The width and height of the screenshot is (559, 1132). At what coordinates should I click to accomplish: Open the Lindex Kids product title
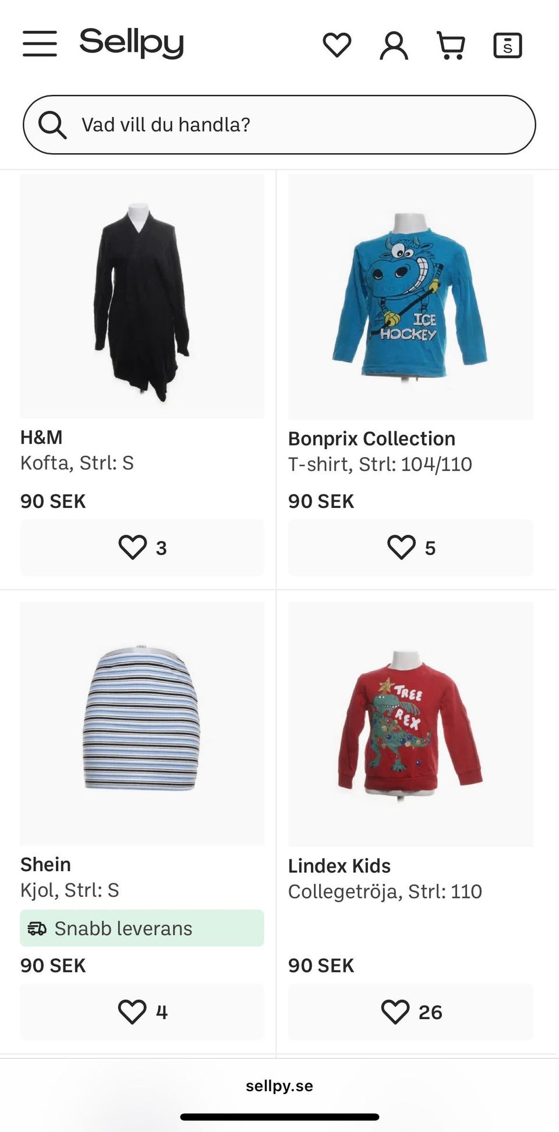pyautogui.click(x=339, y=866)
